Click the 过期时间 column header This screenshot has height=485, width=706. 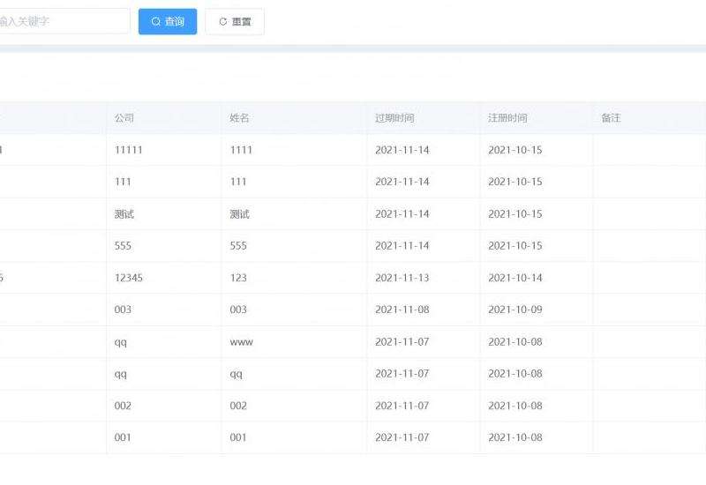(x=394, y=118)
